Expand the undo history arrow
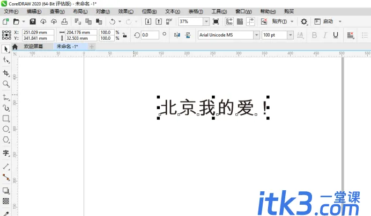 (x=120, y=21)
